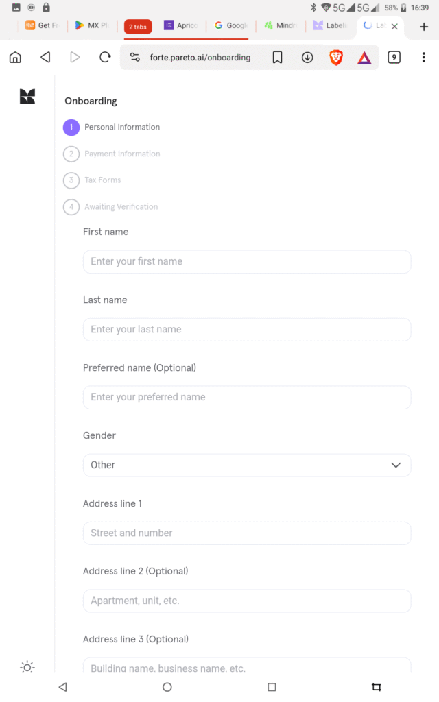Open the 2 tabs group
The width and height of the screenshot is (439, 702).
pyautogui.click(x=138, y=27)
